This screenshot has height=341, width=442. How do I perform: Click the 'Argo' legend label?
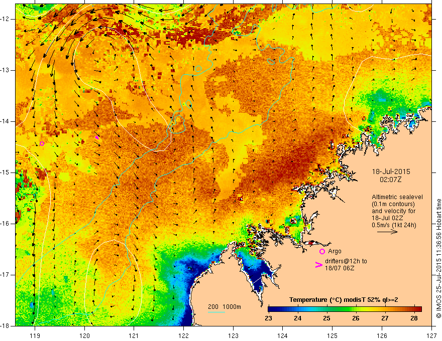click(x=335, y=251)
